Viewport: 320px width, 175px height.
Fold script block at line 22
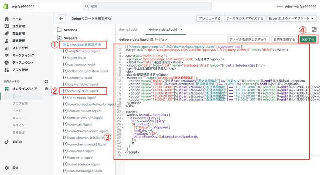[123, 112]
